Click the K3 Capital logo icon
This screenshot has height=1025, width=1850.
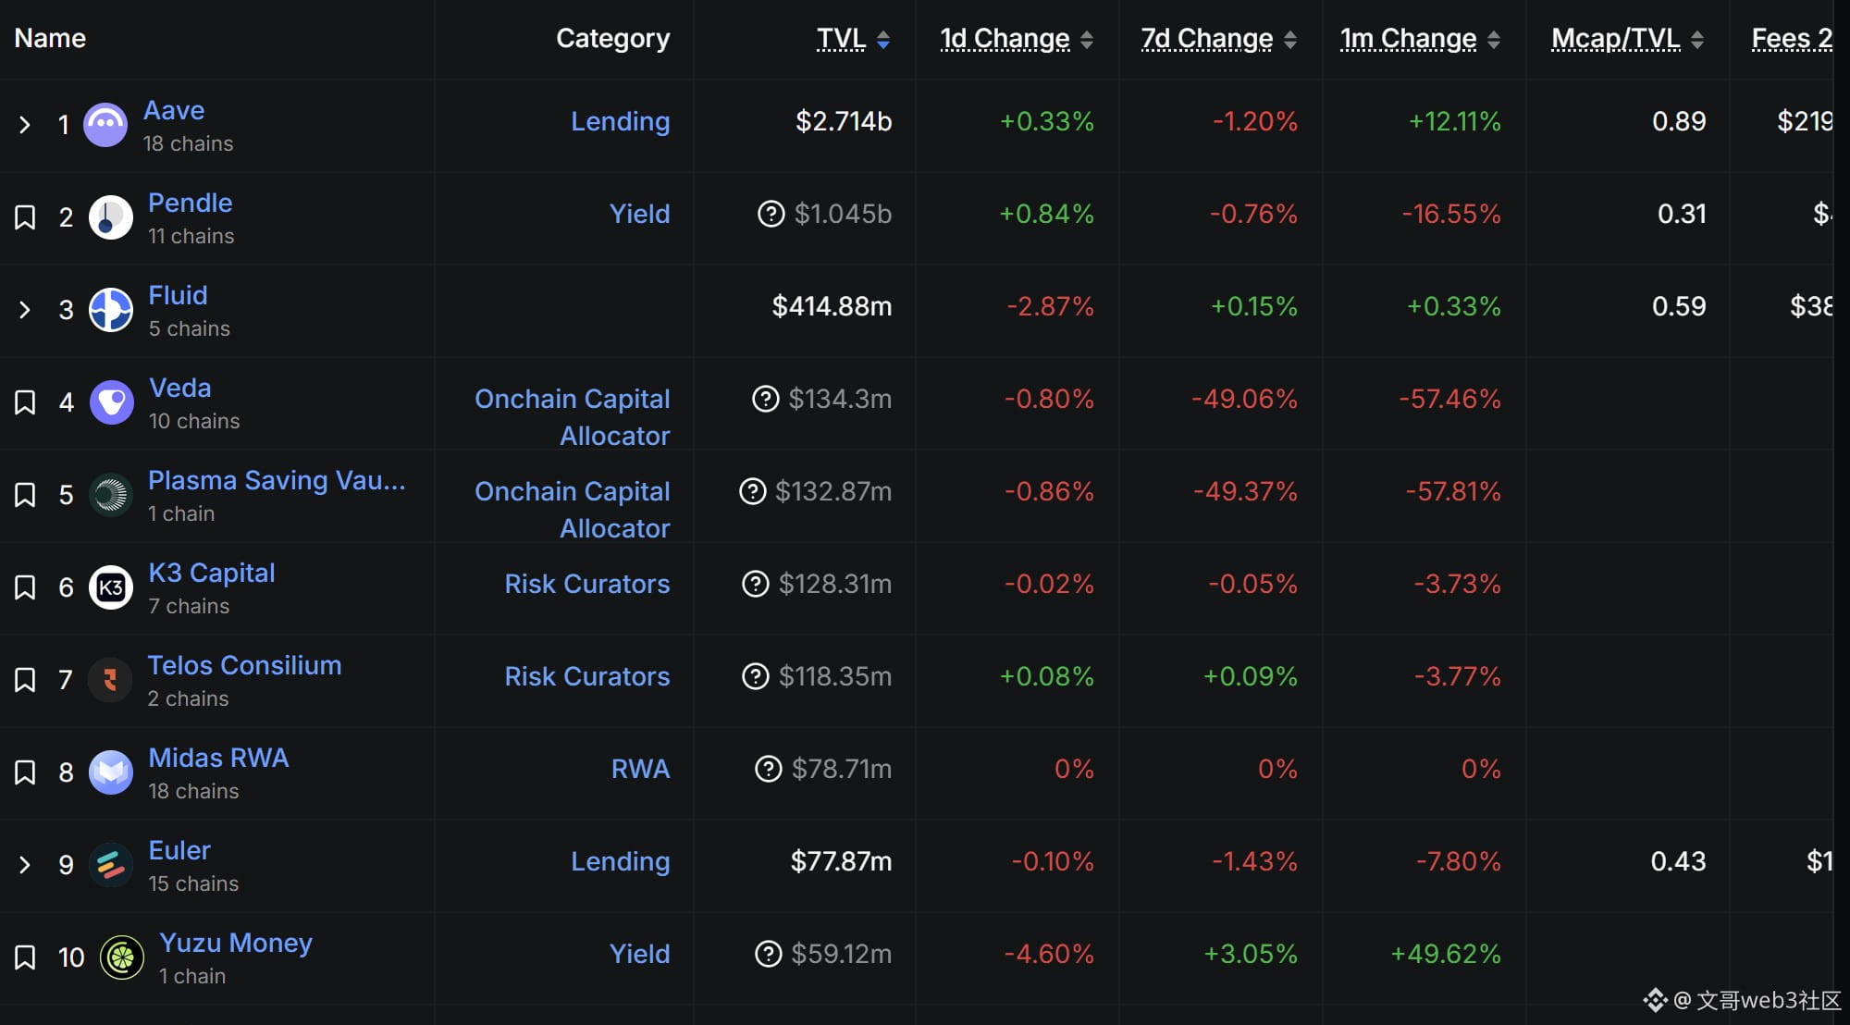pyautogui.click(x=111, y=587)
